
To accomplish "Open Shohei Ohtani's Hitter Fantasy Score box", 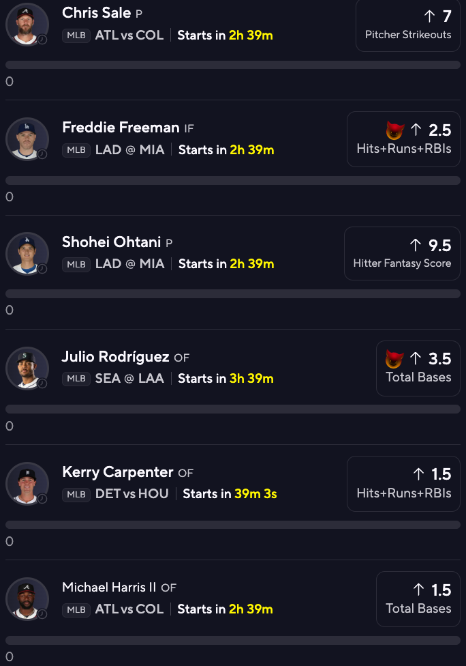I will coord(402,253).
